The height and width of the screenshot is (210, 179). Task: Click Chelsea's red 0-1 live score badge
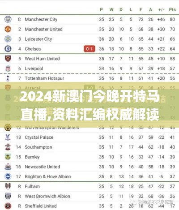tap(89, 49)
